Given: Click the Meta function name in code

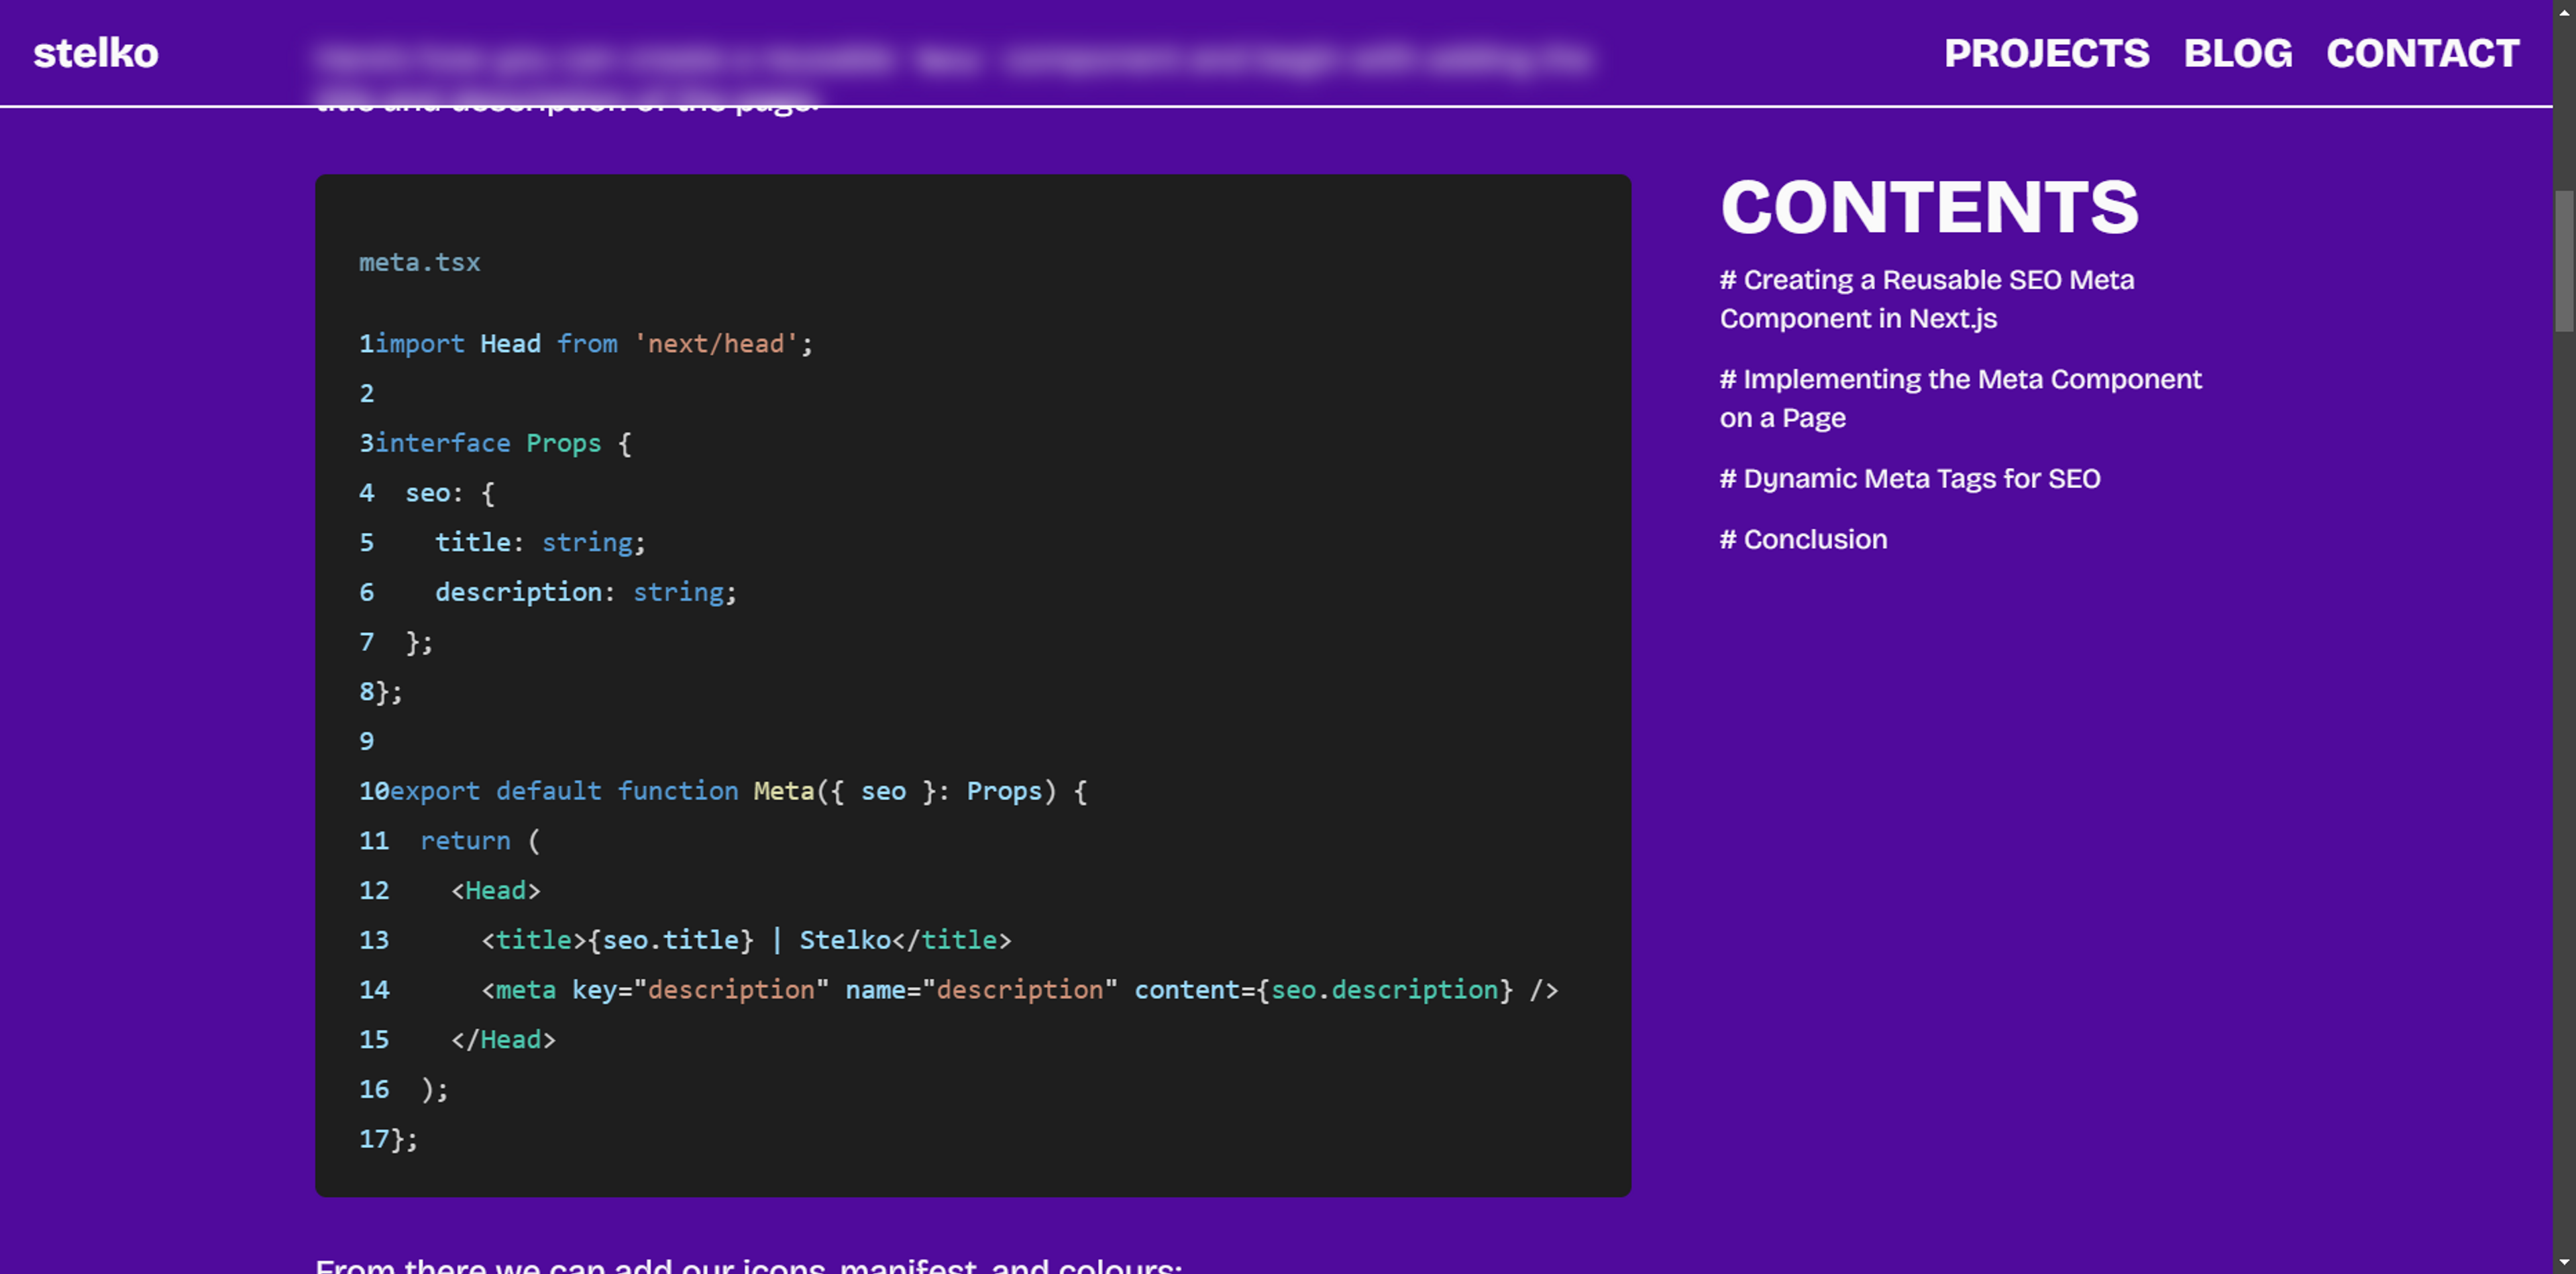Looking at the screenshot, I should 783,791.
